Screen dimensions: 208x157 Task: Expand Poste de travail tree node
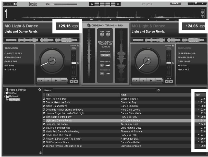5,90
